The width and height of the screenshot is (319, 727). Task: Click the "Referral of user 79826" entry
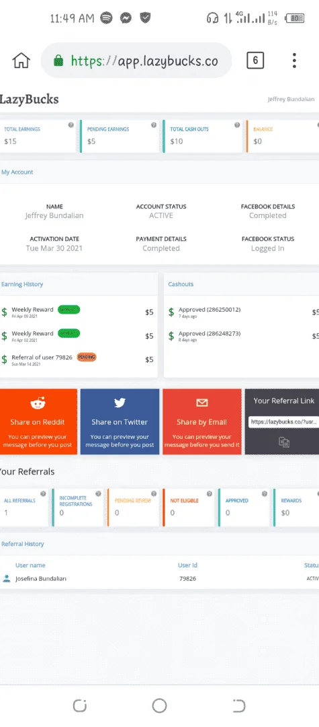point(42,357)
